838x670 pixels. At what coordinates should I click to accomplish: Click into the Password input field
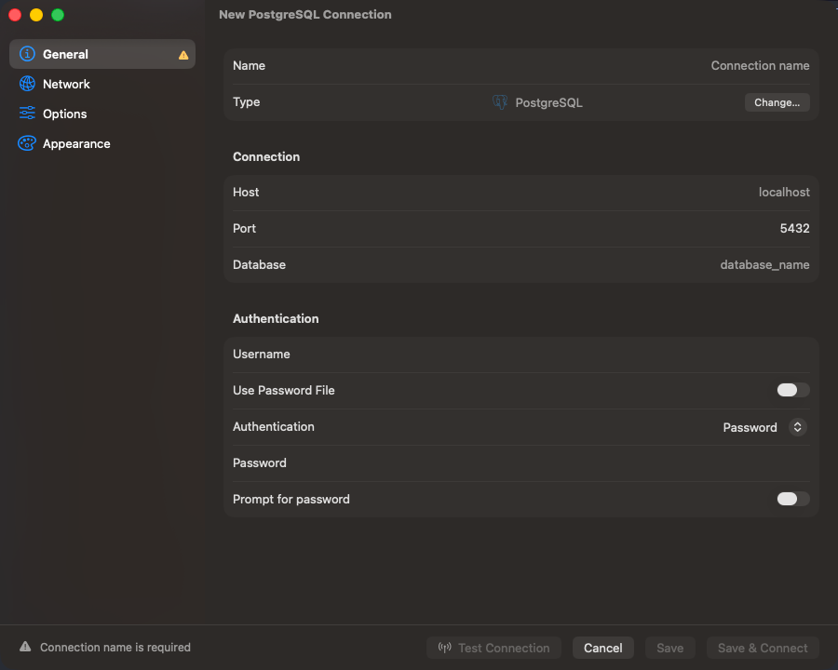521,463
